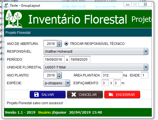Image resolution: width=158 pixels, height=120 pixels.
Task: Decrease the ANO DE ABERTURA year
Action: pos(59,45)
